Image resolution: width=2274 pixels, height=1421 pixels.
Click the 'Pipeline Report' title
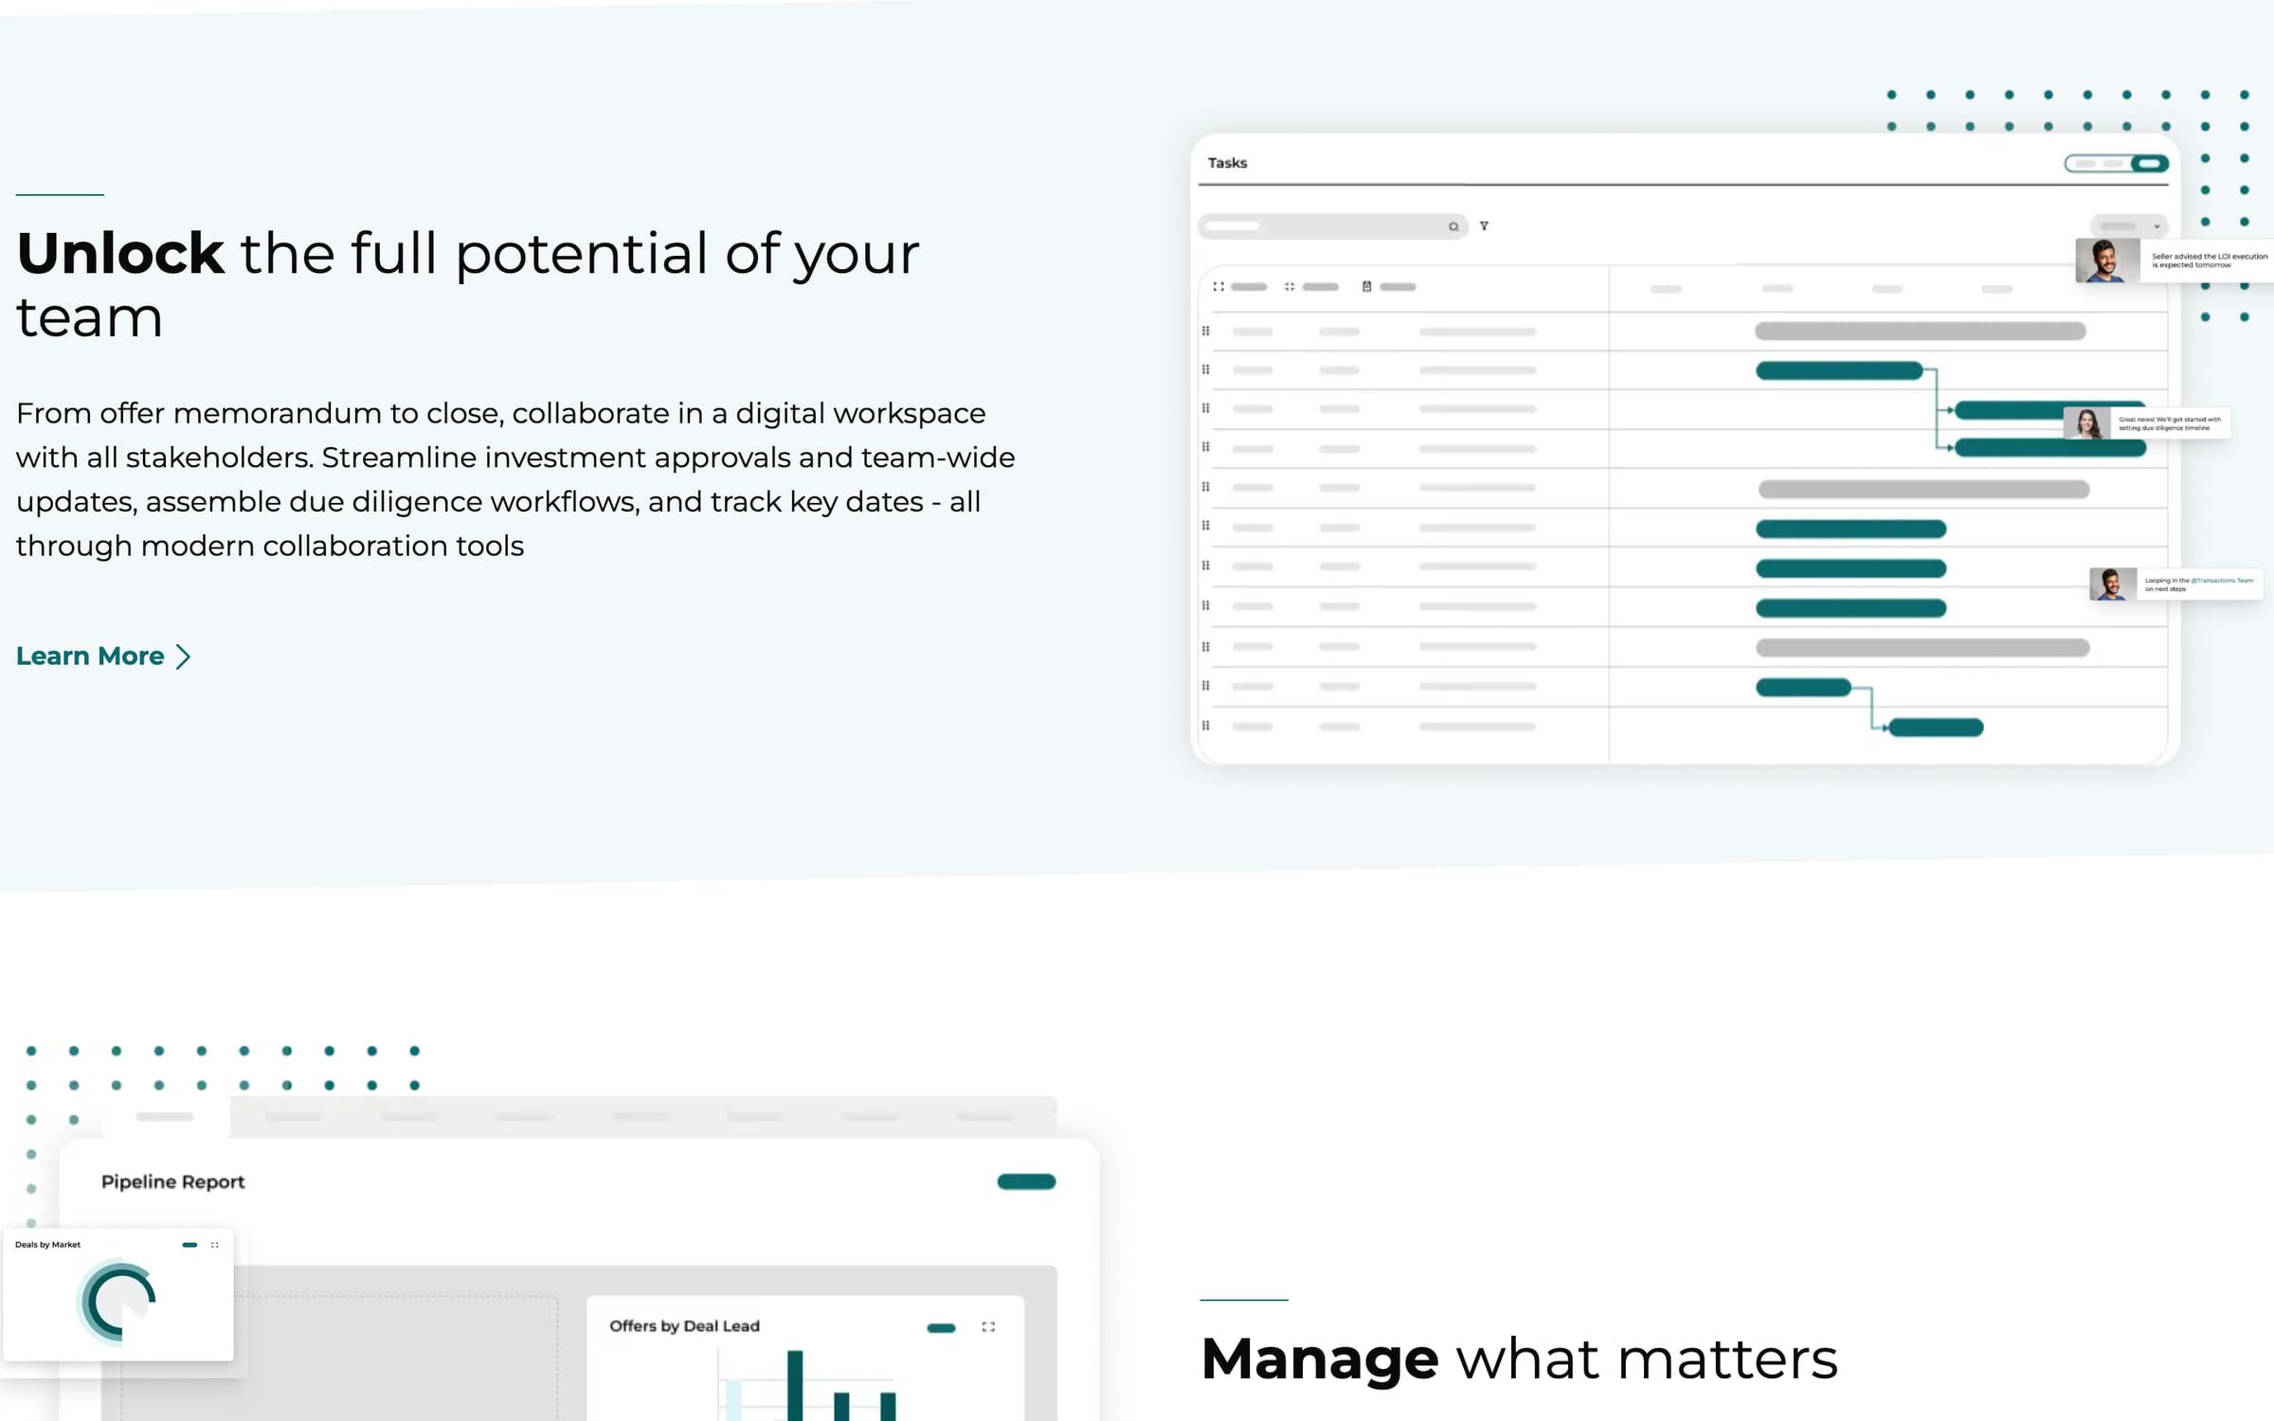172,1181
